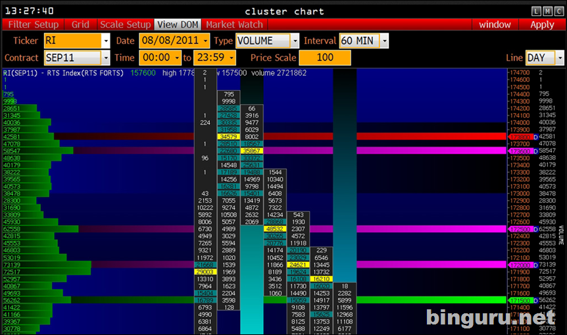Expand the Ticker dropdown arrow
This screenshot has height=335, width=567.
tap(106, 41)
